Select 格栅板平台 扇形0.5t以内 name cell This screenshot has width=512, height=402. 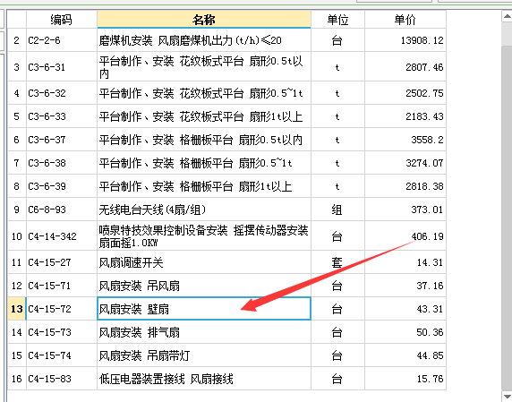(204, 140)
